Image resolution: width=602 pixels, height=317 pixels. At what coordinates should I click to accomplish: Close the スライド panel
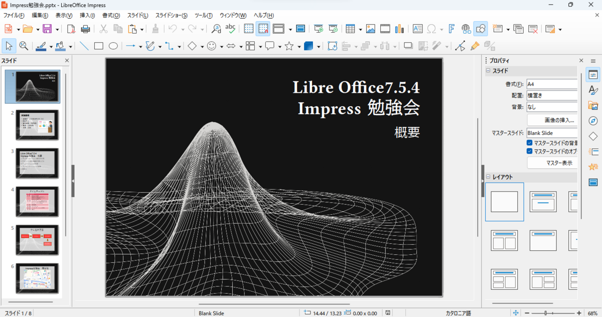[67, 60]
